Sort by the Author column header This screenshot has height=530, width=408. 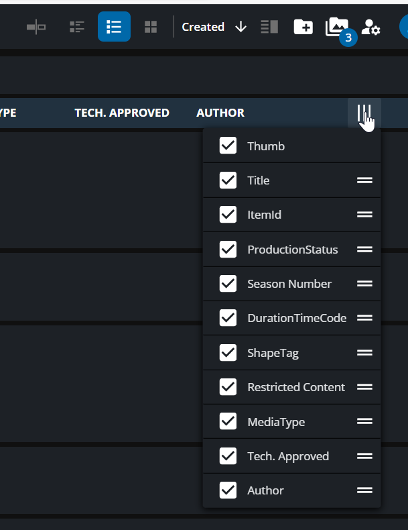tap(220, 113)
